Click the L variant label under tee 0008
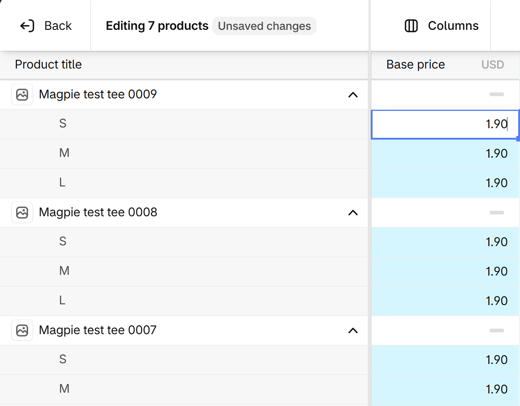Screen dimensions: 520x406 click(62, 300)
